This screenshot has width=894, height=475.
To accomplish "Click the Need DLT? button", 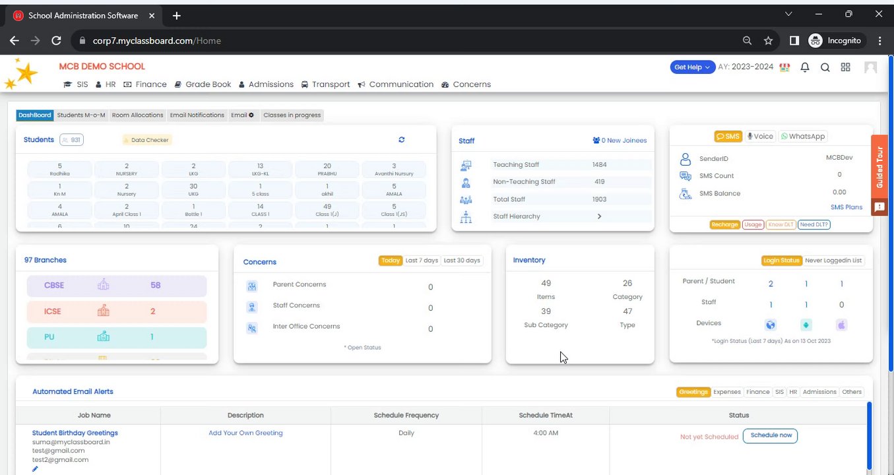I will pyautogui.click(x=814, y=225).
